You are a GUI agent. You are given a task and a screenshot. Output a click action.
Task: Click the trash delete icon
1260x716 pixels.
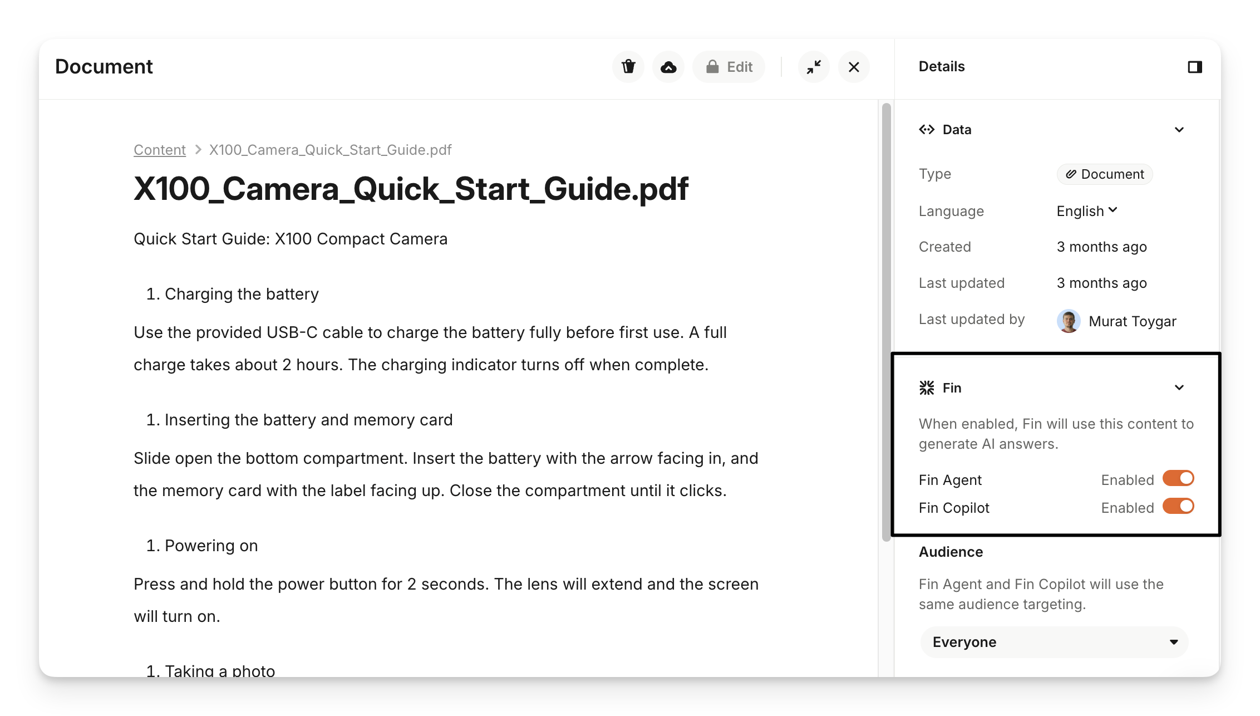(x=628, y=67)
